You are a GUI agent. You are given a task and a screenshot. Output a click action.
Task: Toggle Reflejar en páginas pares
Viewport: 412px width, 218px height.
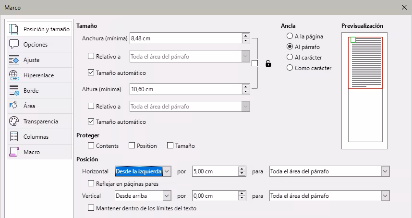tap(91, 183)
